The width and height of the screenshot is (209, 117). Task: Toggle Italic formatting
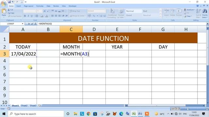click(28, 16)
